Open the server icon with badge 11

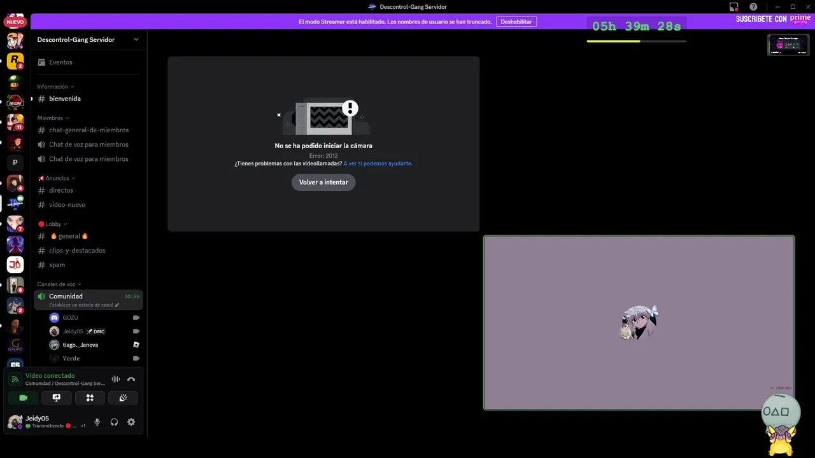[x=15, y=121]
